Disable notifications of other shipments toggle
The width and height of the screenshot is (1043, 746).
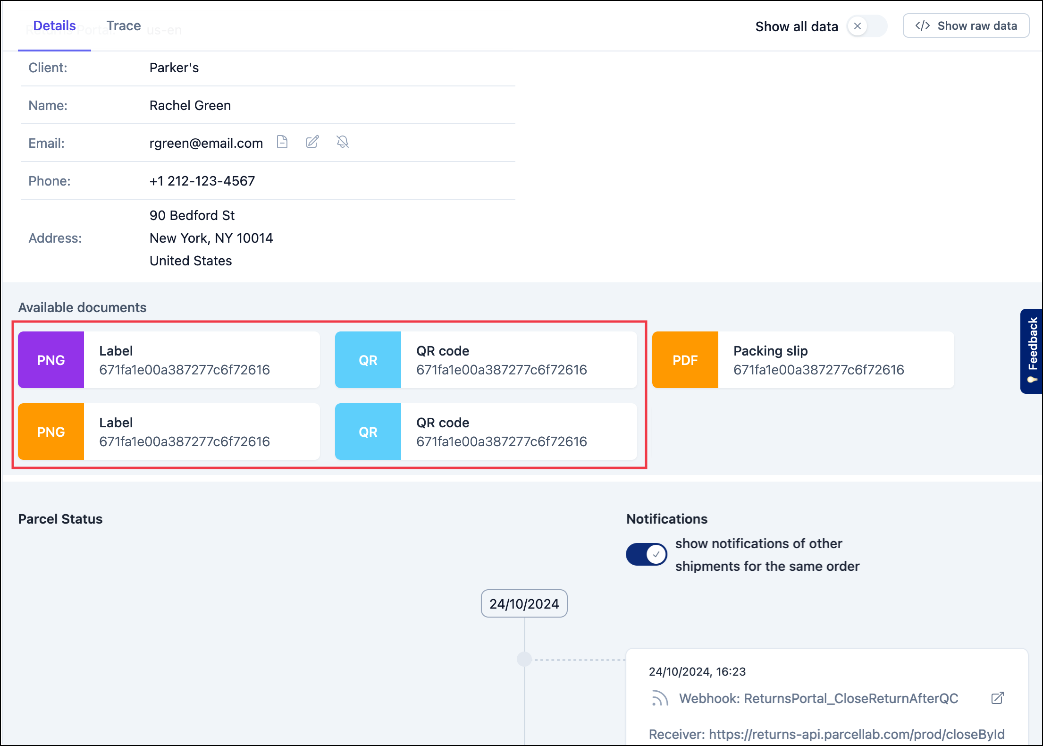pyautogui.click(x=646, y=554)
